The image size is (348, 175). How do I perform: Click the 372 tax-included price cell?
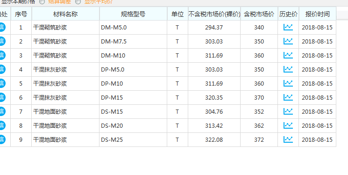coord(259,139)
